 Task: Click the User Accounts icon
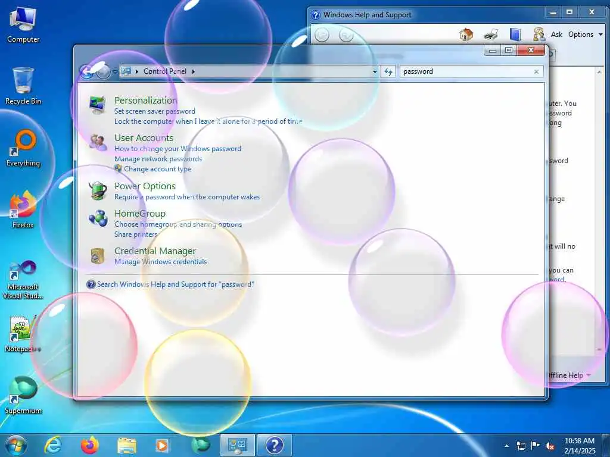97,142
